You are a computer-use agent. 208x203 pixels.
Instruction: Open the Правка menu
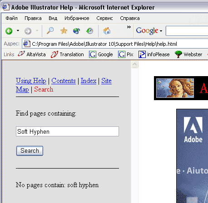click(x=33, y=18)
